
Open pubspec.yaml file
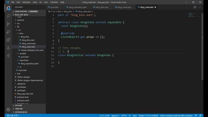[x=23, y=100]
